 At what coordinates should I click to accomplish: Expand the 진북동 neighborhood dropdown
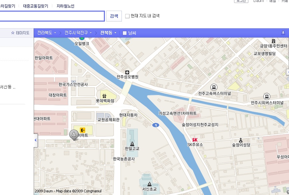[x=108, y=33]
